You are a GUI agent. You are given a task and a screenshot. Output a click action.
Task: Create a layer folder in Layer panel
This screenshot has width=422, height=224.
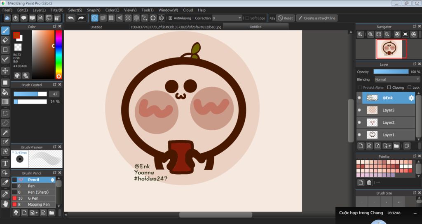pyautogui.click(x=396, y=146)
